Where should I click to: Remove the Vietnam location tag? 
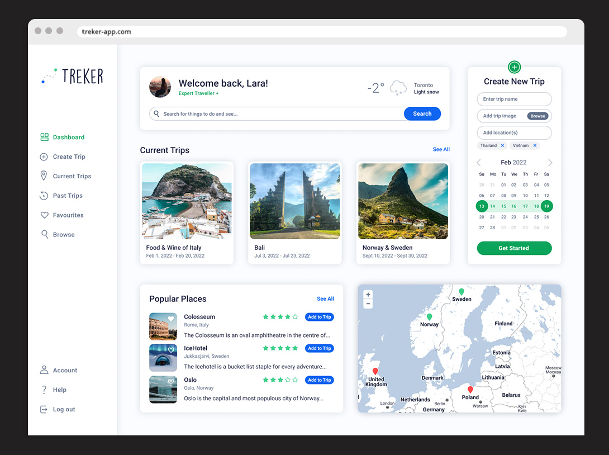pyautogui.click(x=535, y=145)
